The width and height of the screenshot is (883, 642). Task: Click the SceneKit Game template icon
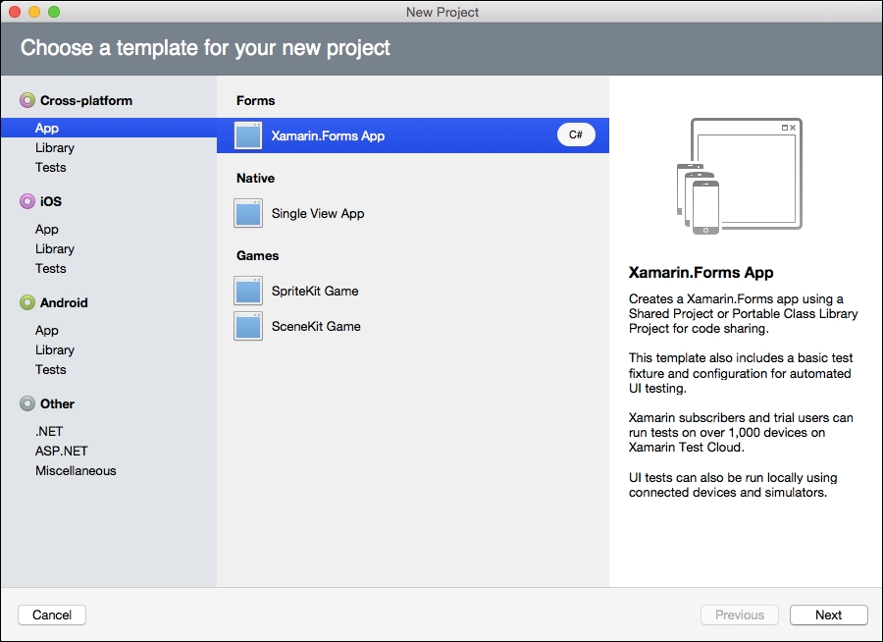(248, 326)
